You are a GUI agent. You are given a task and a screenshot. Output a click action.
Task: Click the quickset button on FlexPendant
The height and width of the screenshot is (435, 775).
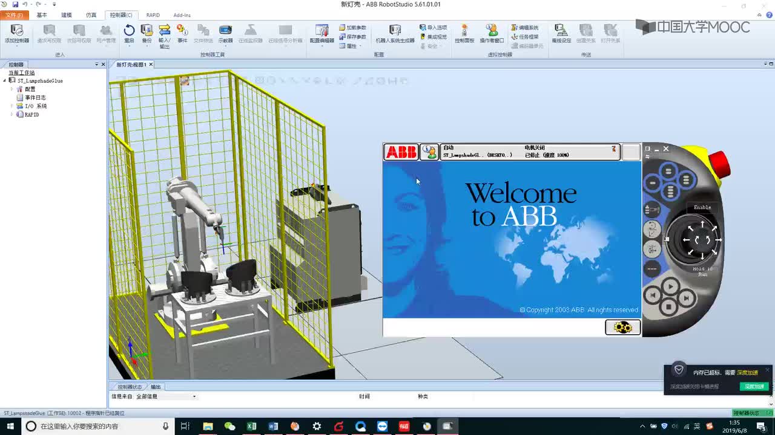(x=622, y=327)
